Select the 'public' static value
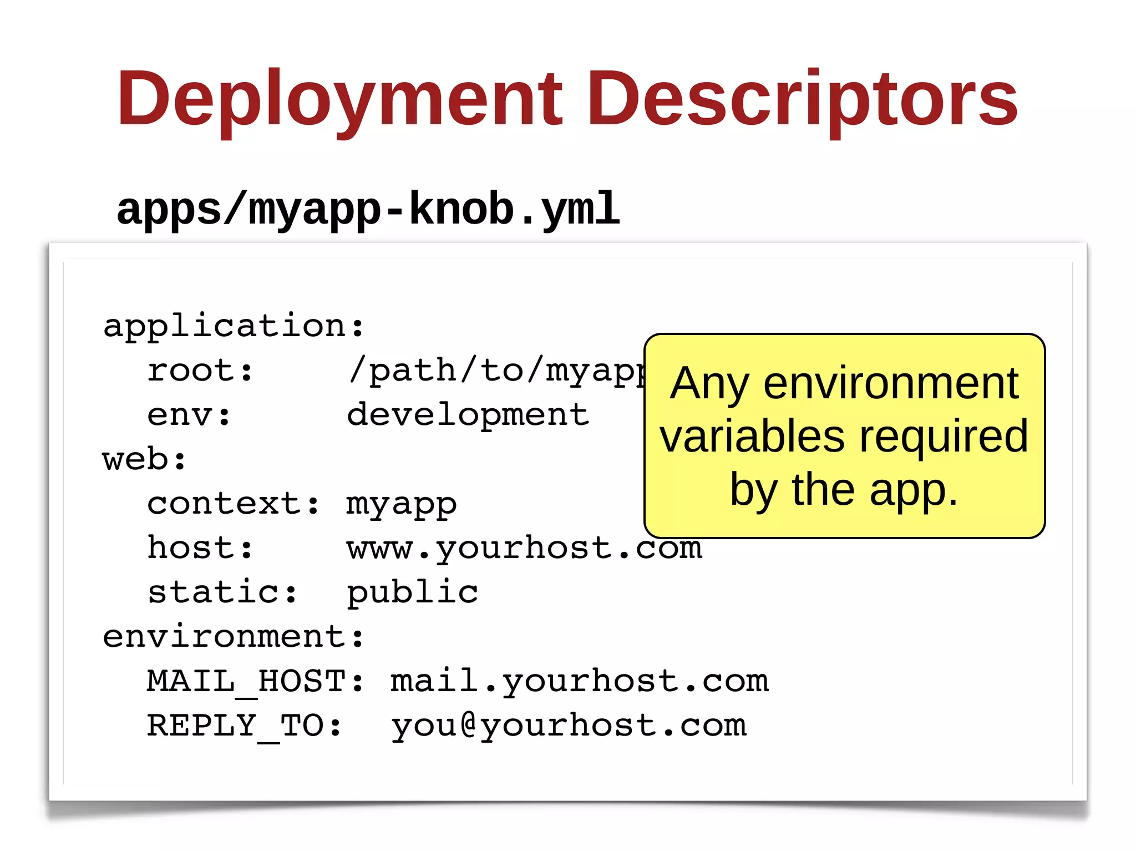 412,592
